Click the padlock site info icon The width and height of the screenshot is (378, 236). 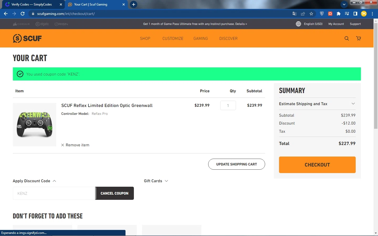coord(33,14)
